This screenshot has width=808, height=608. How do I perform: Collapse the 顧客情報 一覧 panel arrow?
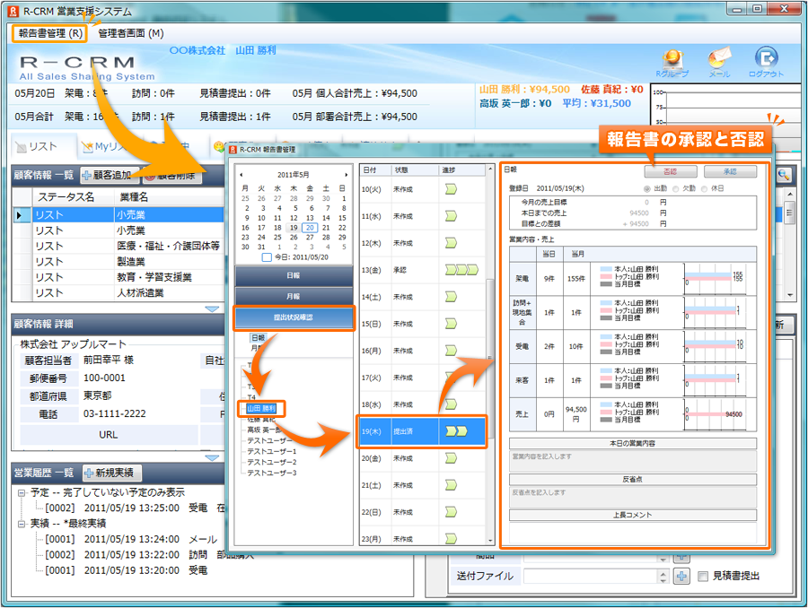point(212,308)
